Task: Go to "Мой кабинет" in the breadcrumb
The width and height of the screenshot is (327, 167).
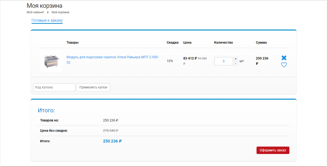Action: 35,12
